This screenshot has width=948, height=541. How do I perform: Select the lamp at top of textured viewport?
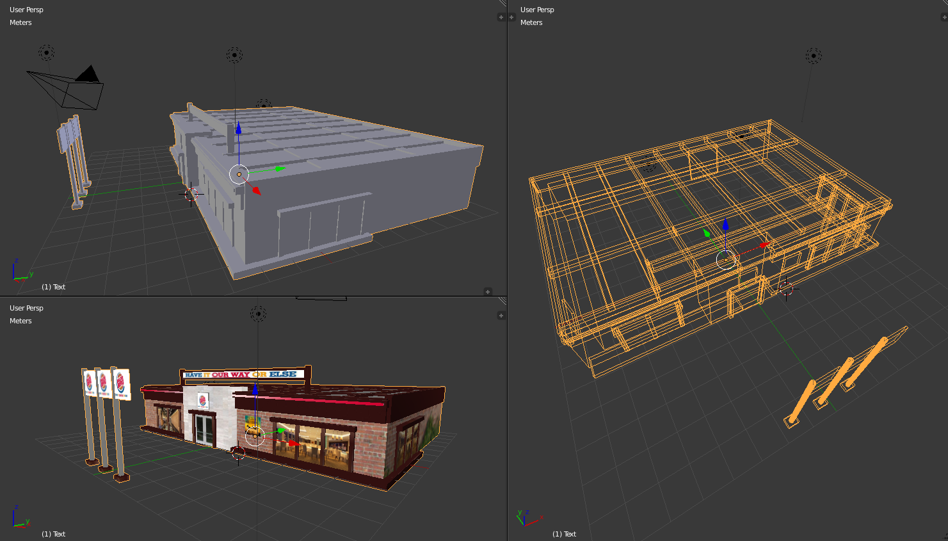258,313
